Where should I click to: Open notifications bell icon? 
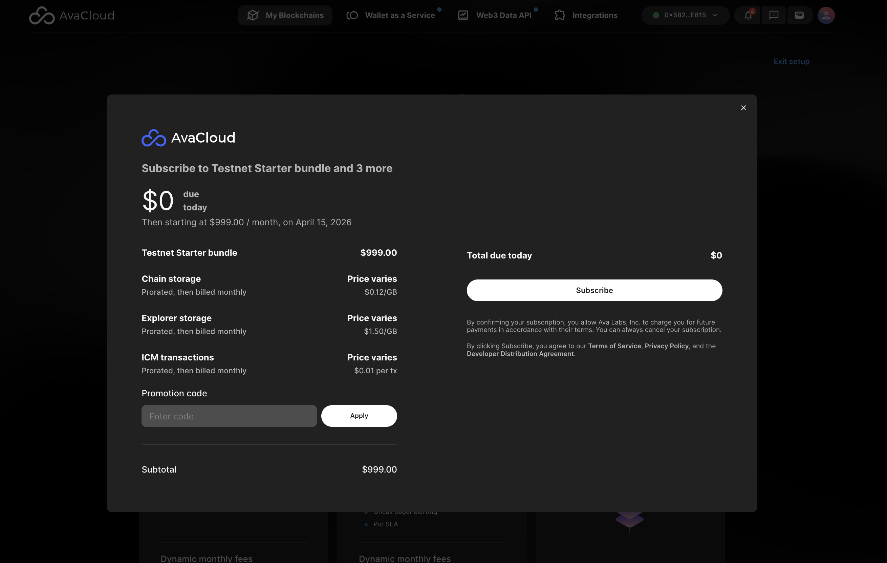pos(748,16)
